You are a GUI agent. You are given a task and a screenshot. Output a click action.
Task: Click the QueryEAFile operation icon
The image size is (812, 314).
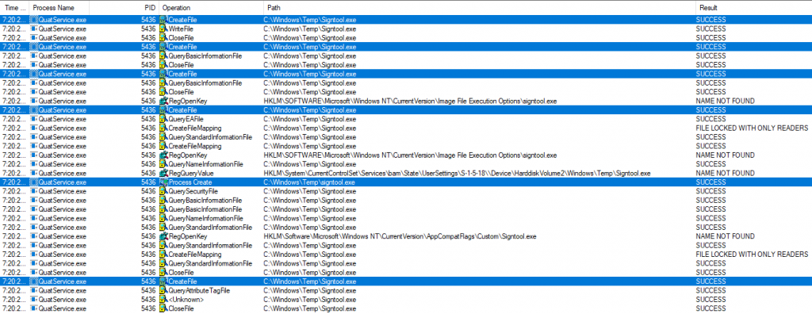163,119
